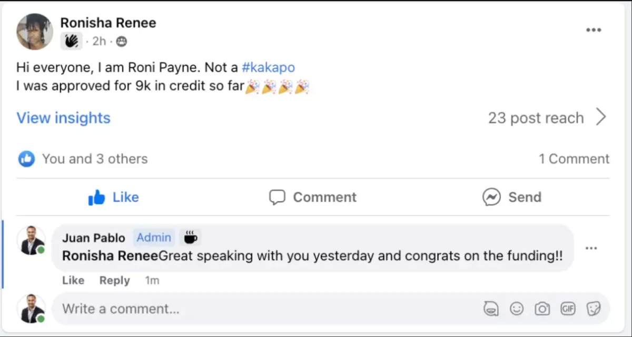This screenshot has width=632, height=337.
Task: Attach a photo using the camera icon
Action: [542, 309]
